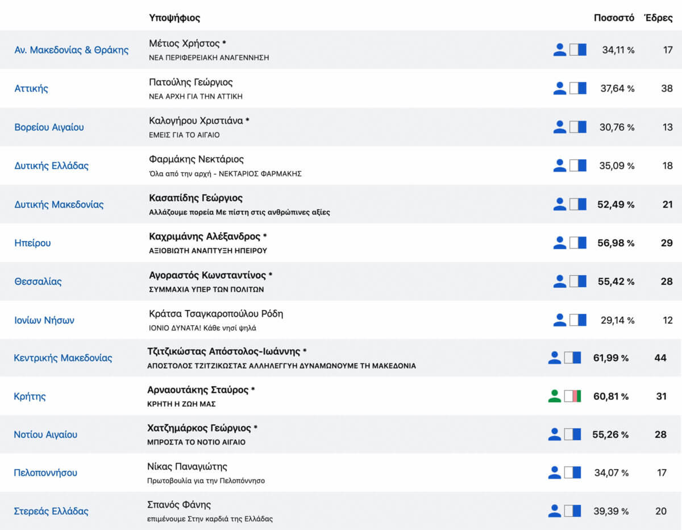Click the person icon in Σπανός Φάνης row
The image size is (682, 530).
click(x=555, y=511)
